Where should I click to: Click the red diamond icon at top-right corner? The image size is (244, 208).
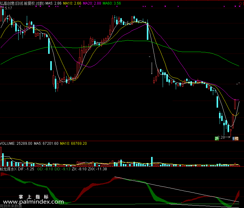[240, 3]
